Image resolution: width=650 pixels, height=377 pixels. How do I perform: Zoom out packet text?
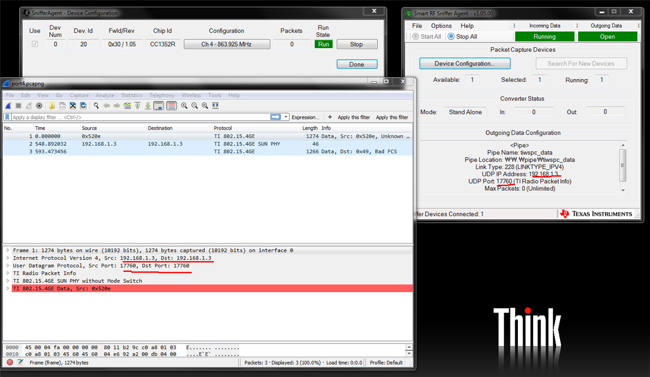coord(194,106)
